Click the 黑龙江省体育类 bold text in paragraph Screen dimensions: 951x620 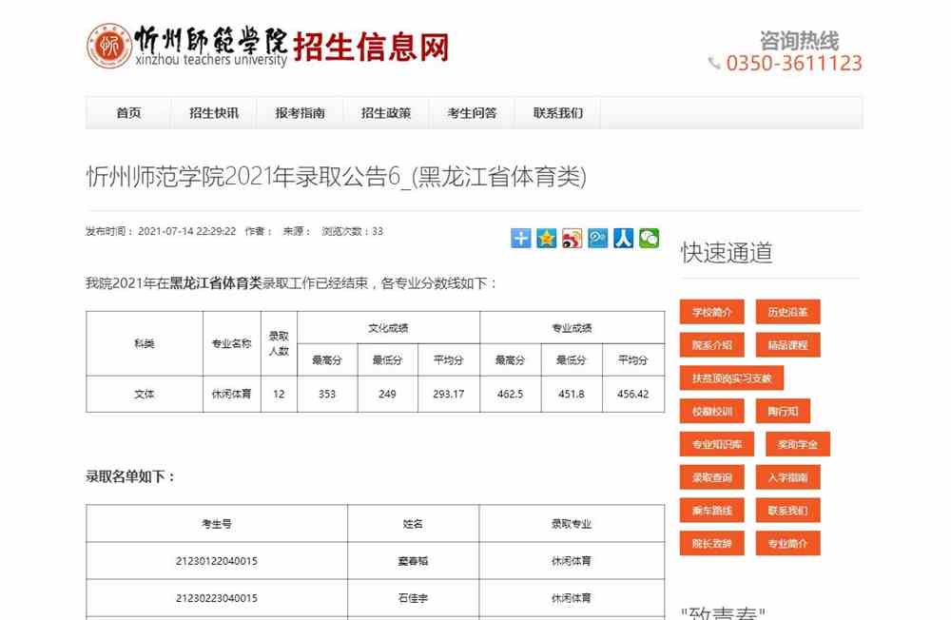[215, 283]
